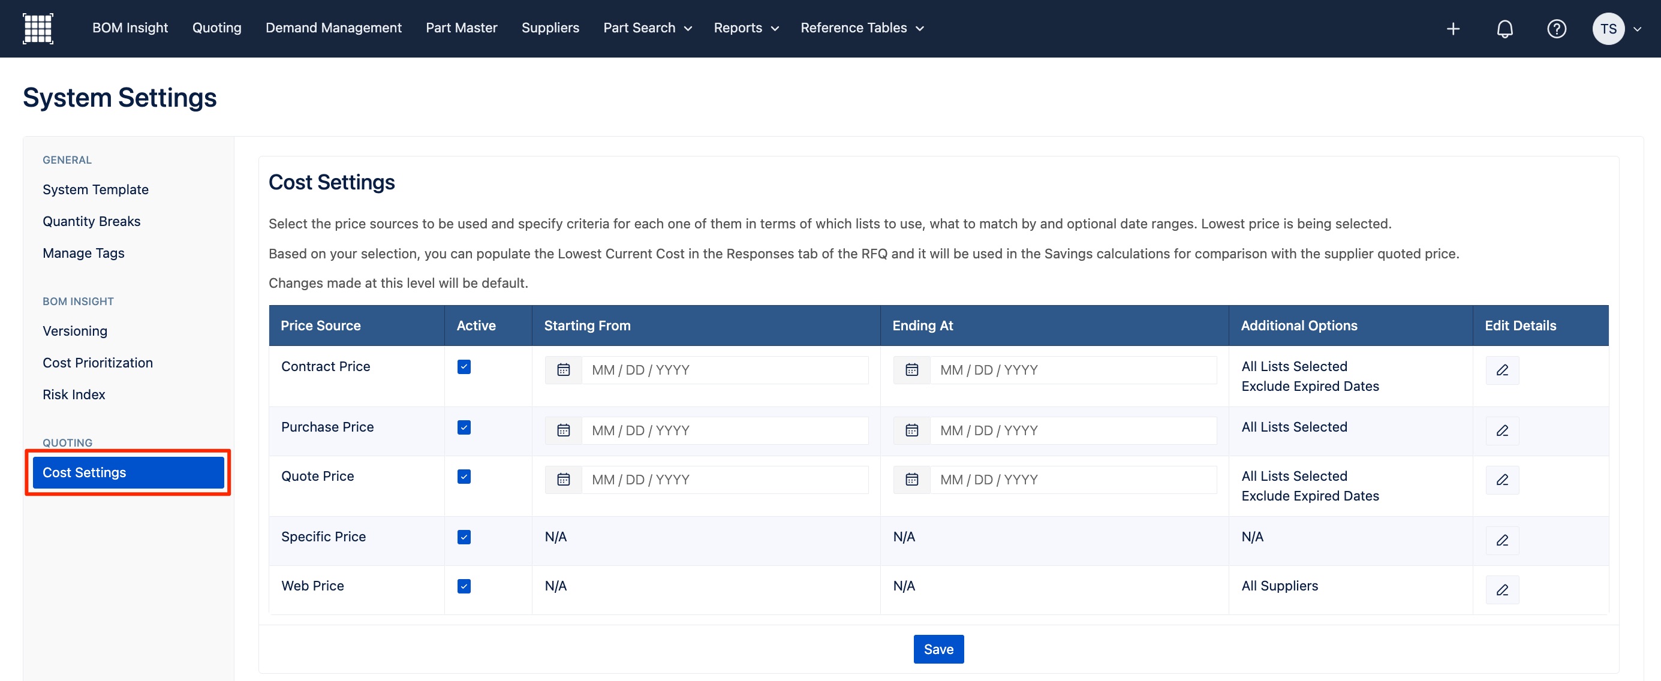Click Contract Price Starting From date field
1661x681 pixels.
pyautogui.click(x=725, y=370)
